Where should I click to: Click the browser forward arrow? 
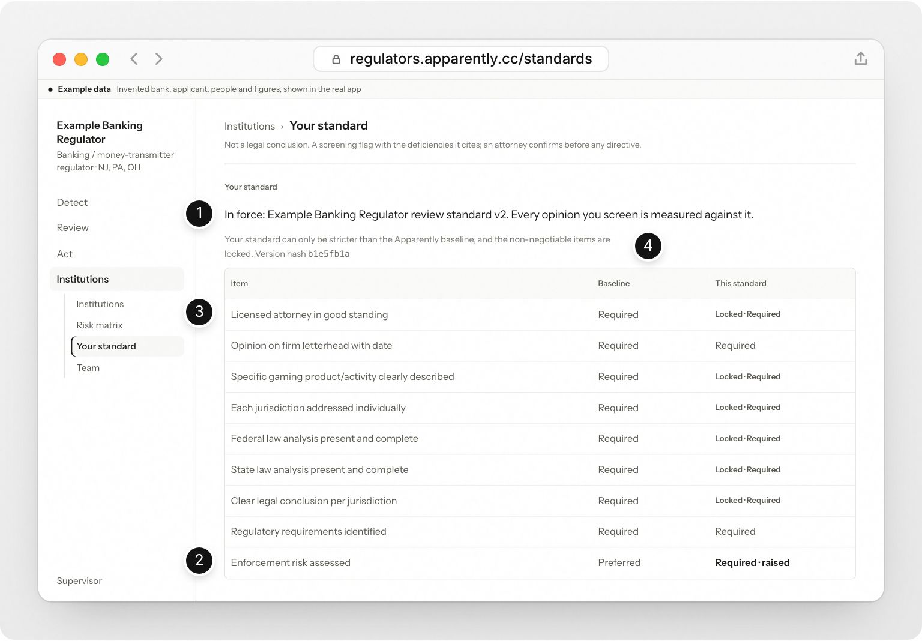pos(158,59)
